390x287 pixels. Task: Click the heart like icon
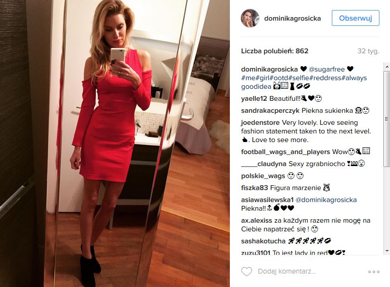[x=247, y=272]
